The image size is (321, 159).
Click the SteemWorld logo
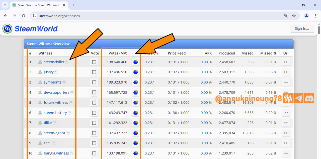pyautogui.click(x=30, y=29)
